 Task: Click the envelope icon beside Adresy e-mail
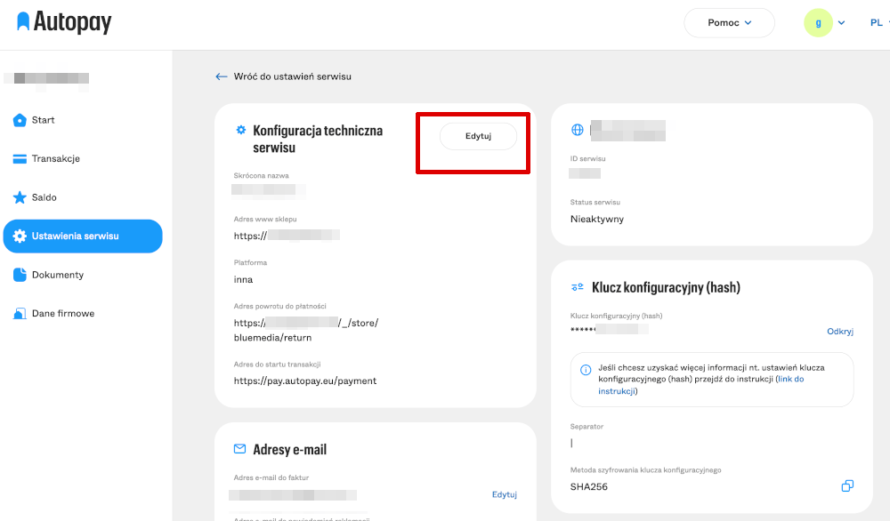[x=239, y=449]
